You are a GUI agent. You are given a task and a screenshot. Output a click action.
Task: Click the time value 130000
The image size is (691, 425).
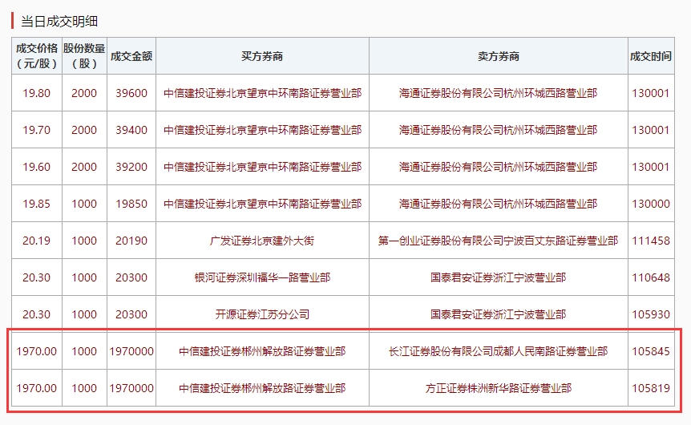point(651,204)
